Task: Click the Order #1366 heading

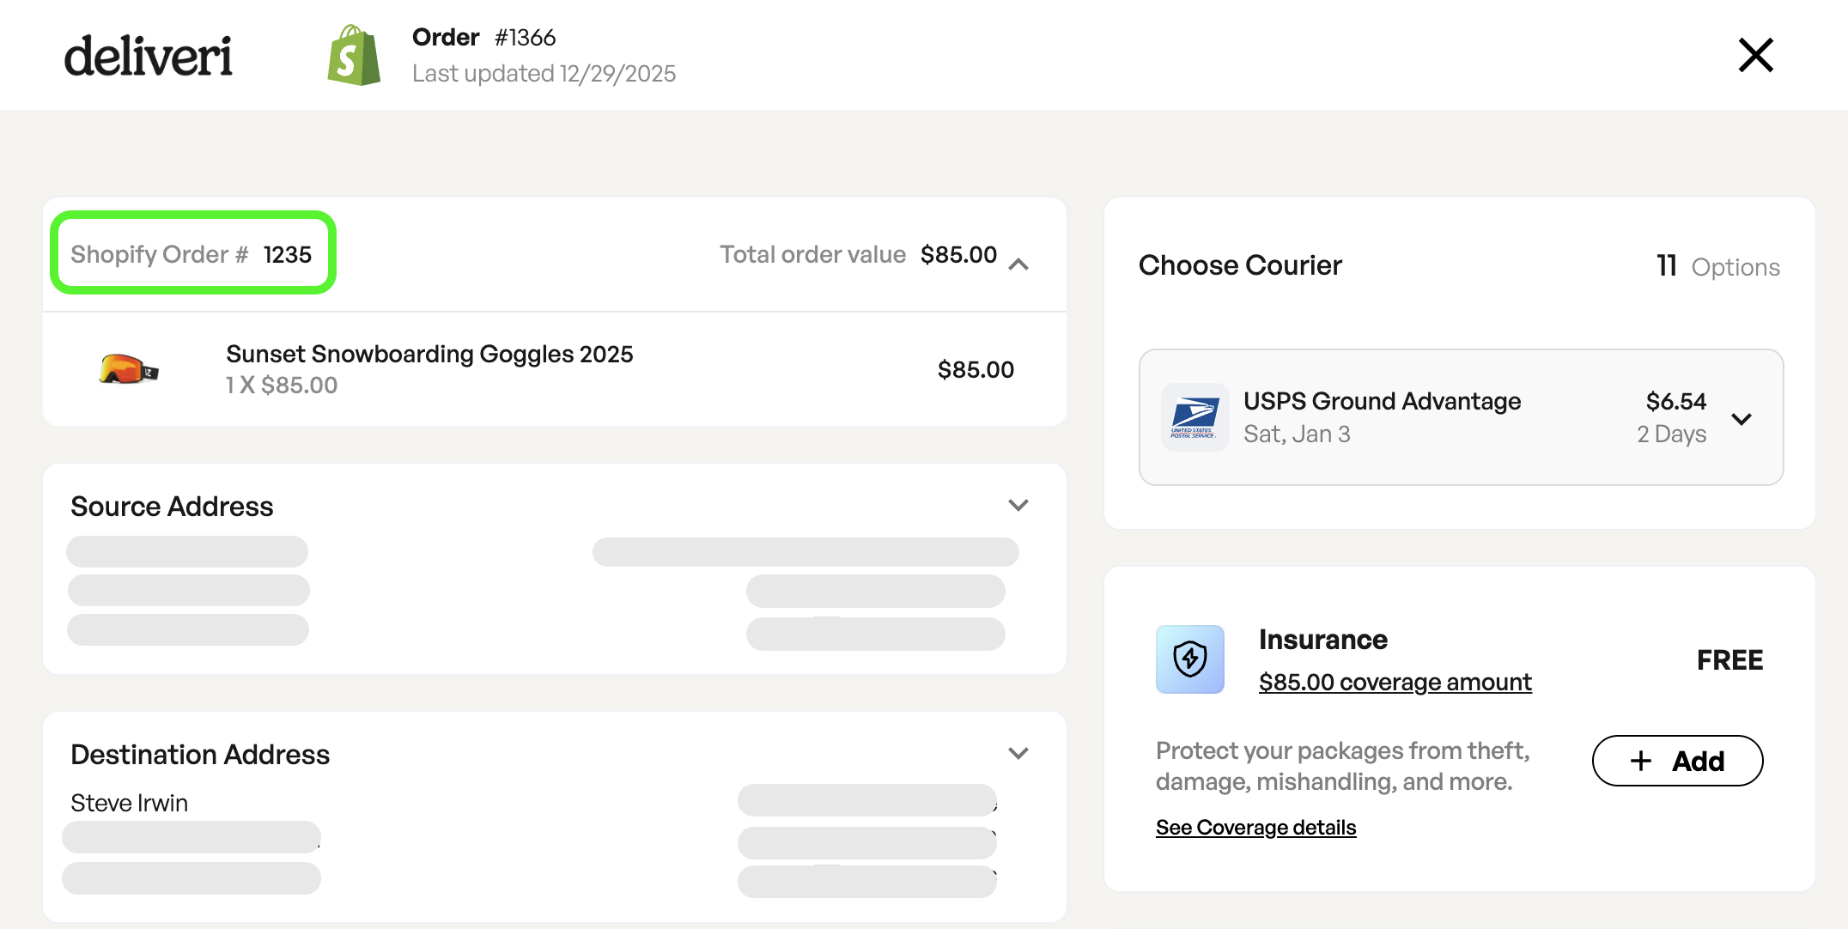Action: 483,37
